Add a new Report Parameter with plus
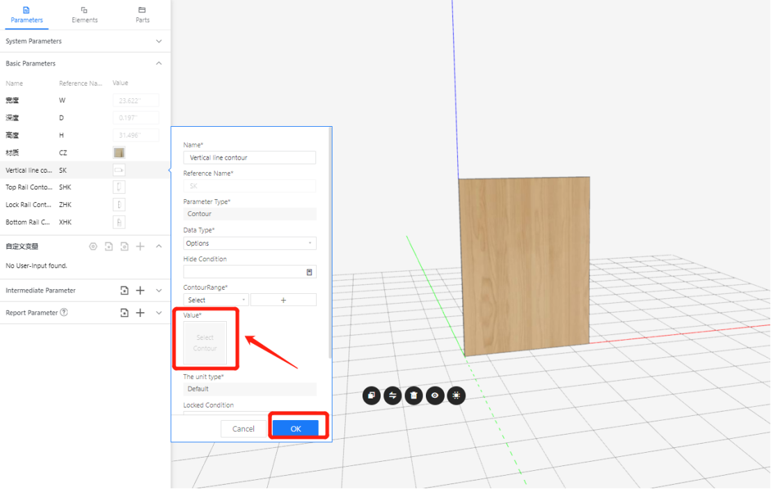The height and width of the screenshot is (489, 771). point(140,313)
